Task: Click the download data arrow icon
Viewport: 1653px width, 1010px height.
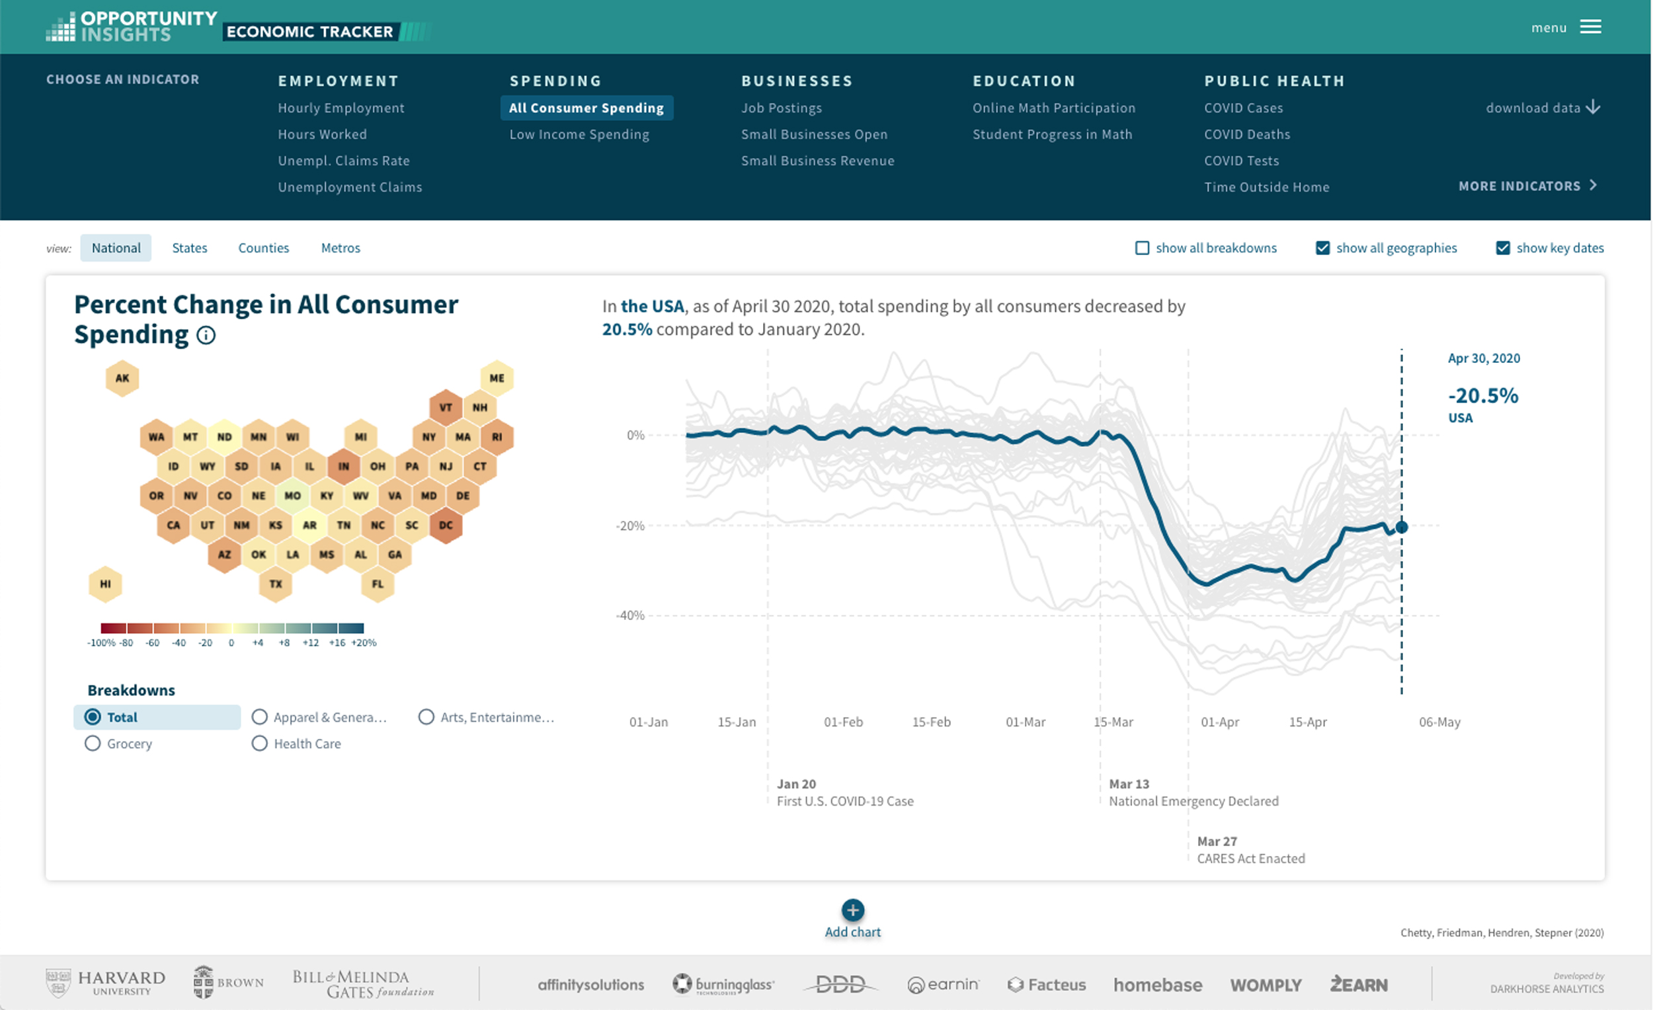Action: pyautogui.click(x=1594, y=107)
